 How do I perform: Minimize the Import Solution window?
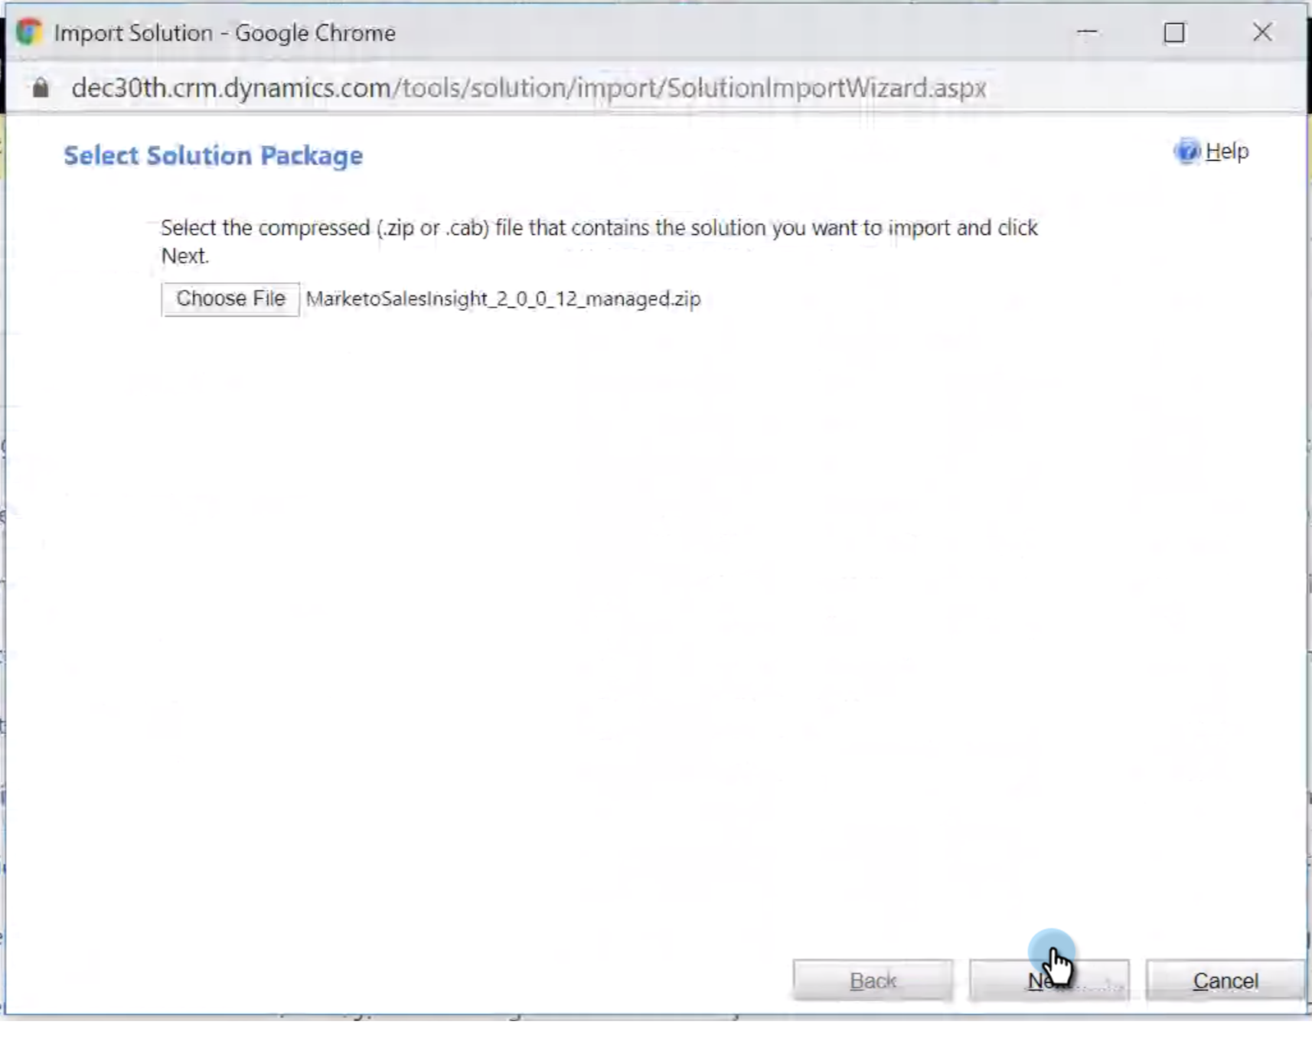[1088, 32]
